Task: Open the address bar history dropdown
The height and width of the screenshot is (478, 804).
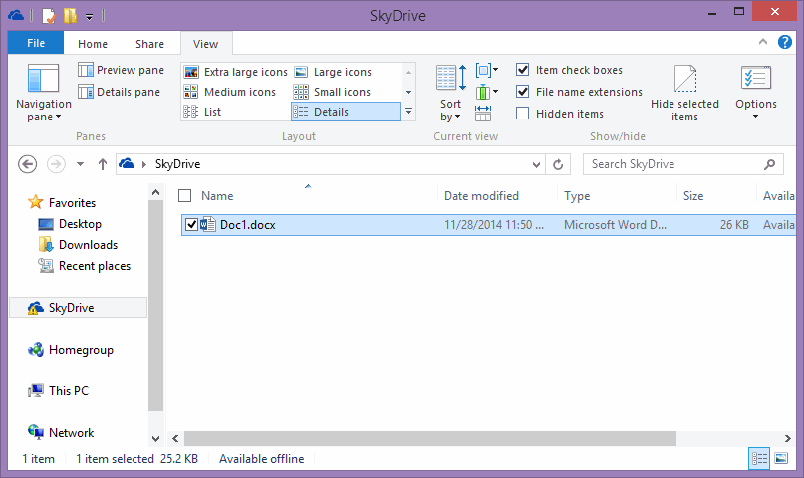Action: pos(536,164)
